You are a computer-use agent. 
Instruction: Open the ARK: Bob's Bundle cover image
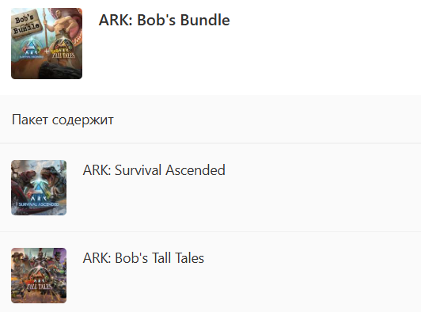[x=47, y=44]
